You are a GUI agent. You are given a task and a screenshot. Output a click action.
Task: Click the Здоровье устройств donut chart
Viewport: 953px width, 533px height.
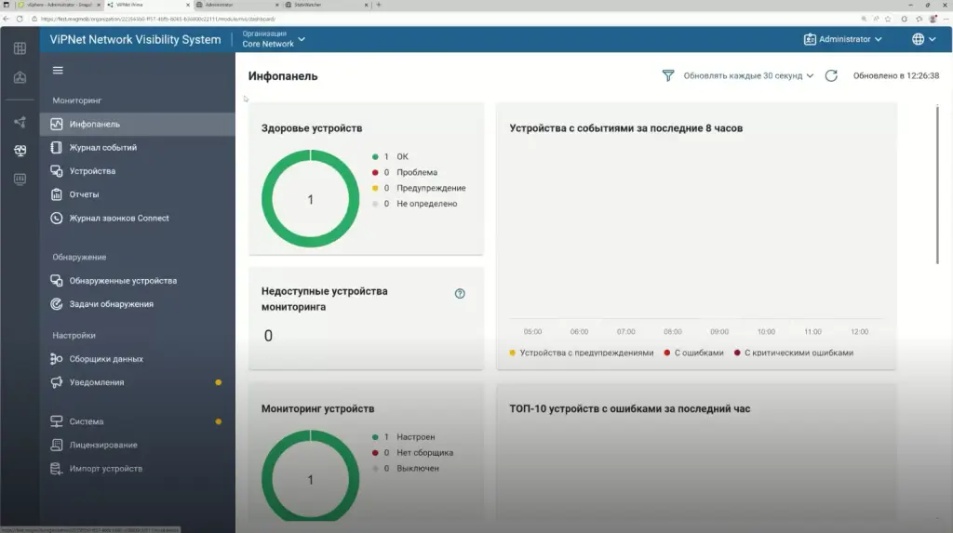311,199
